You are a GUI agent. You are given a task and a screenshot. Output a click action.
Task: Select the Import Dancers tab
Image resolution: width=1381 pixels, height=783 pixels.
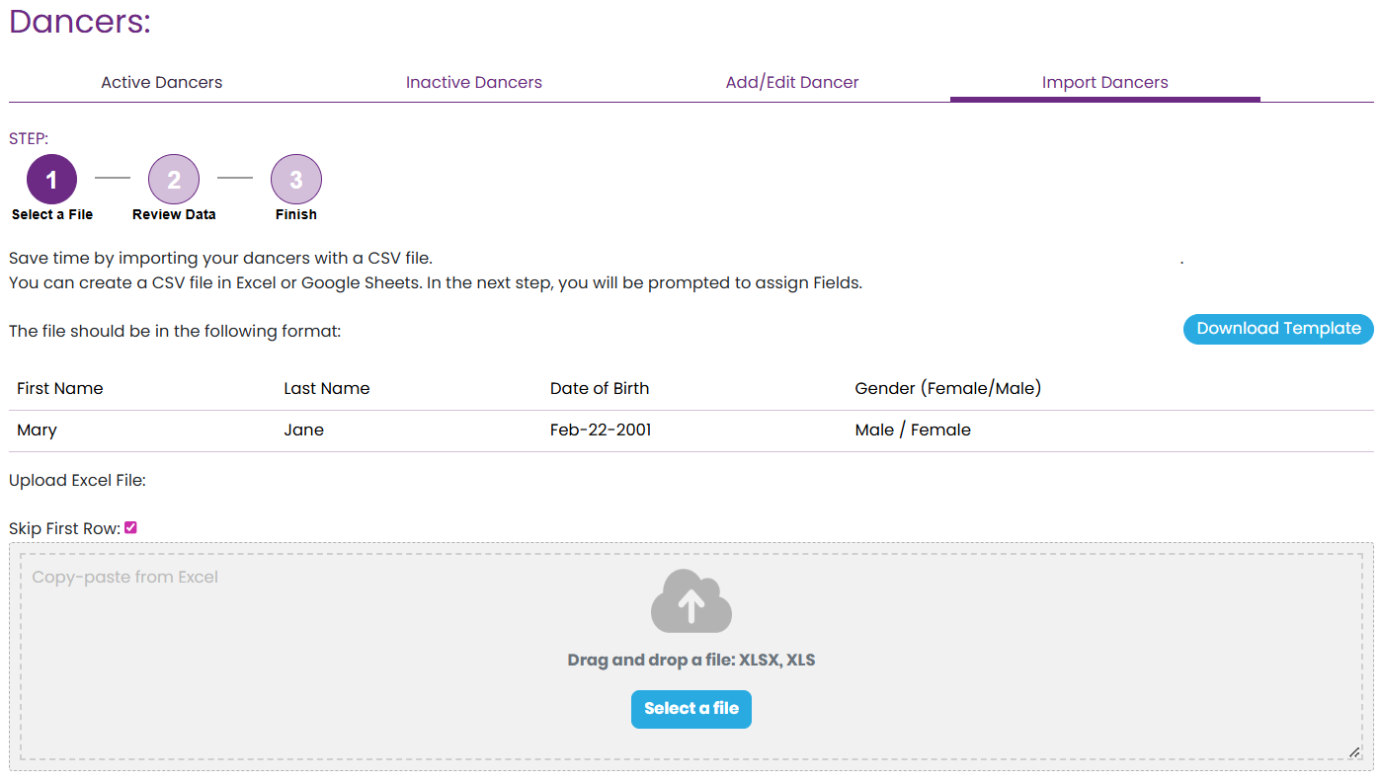(x=1104, y=83)
